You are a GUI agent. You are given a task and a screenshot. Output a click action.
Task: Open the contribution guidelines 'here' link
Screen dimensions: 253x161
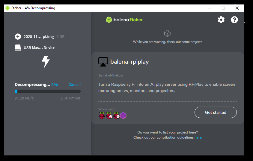tap(198, 137)
